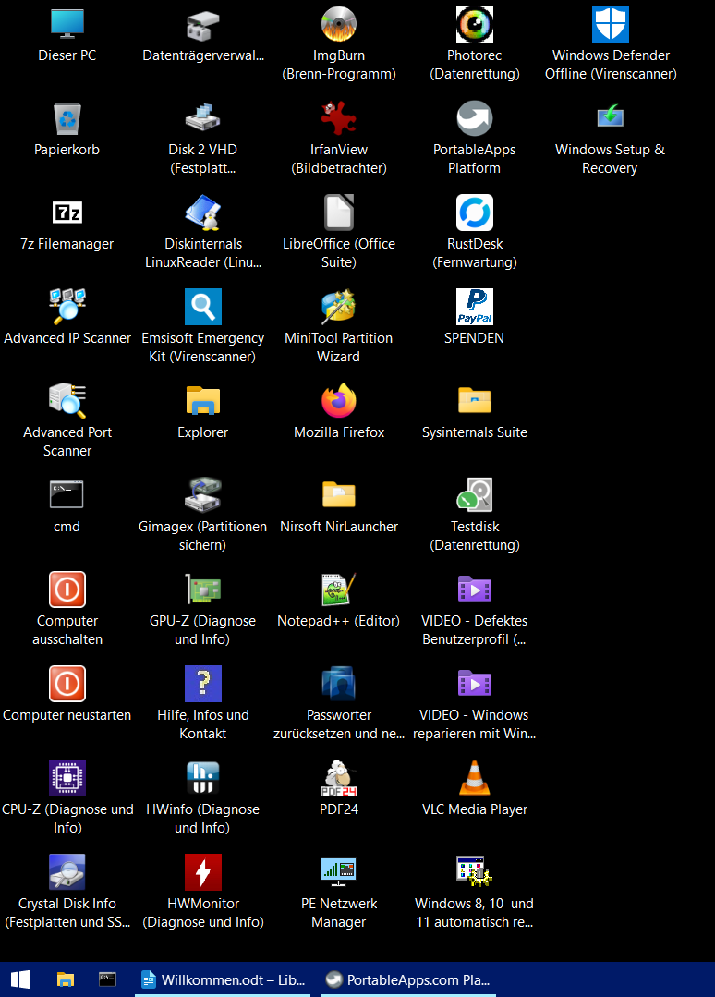Open PortableApps Platform desktop icon
The image size is (715, 997).
(475, 118)
